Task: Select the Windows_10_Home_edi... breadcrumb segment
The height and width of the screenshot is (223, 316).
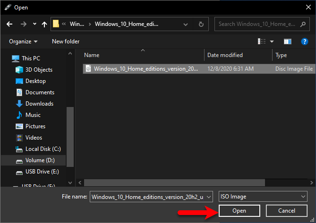Action: 127,24
